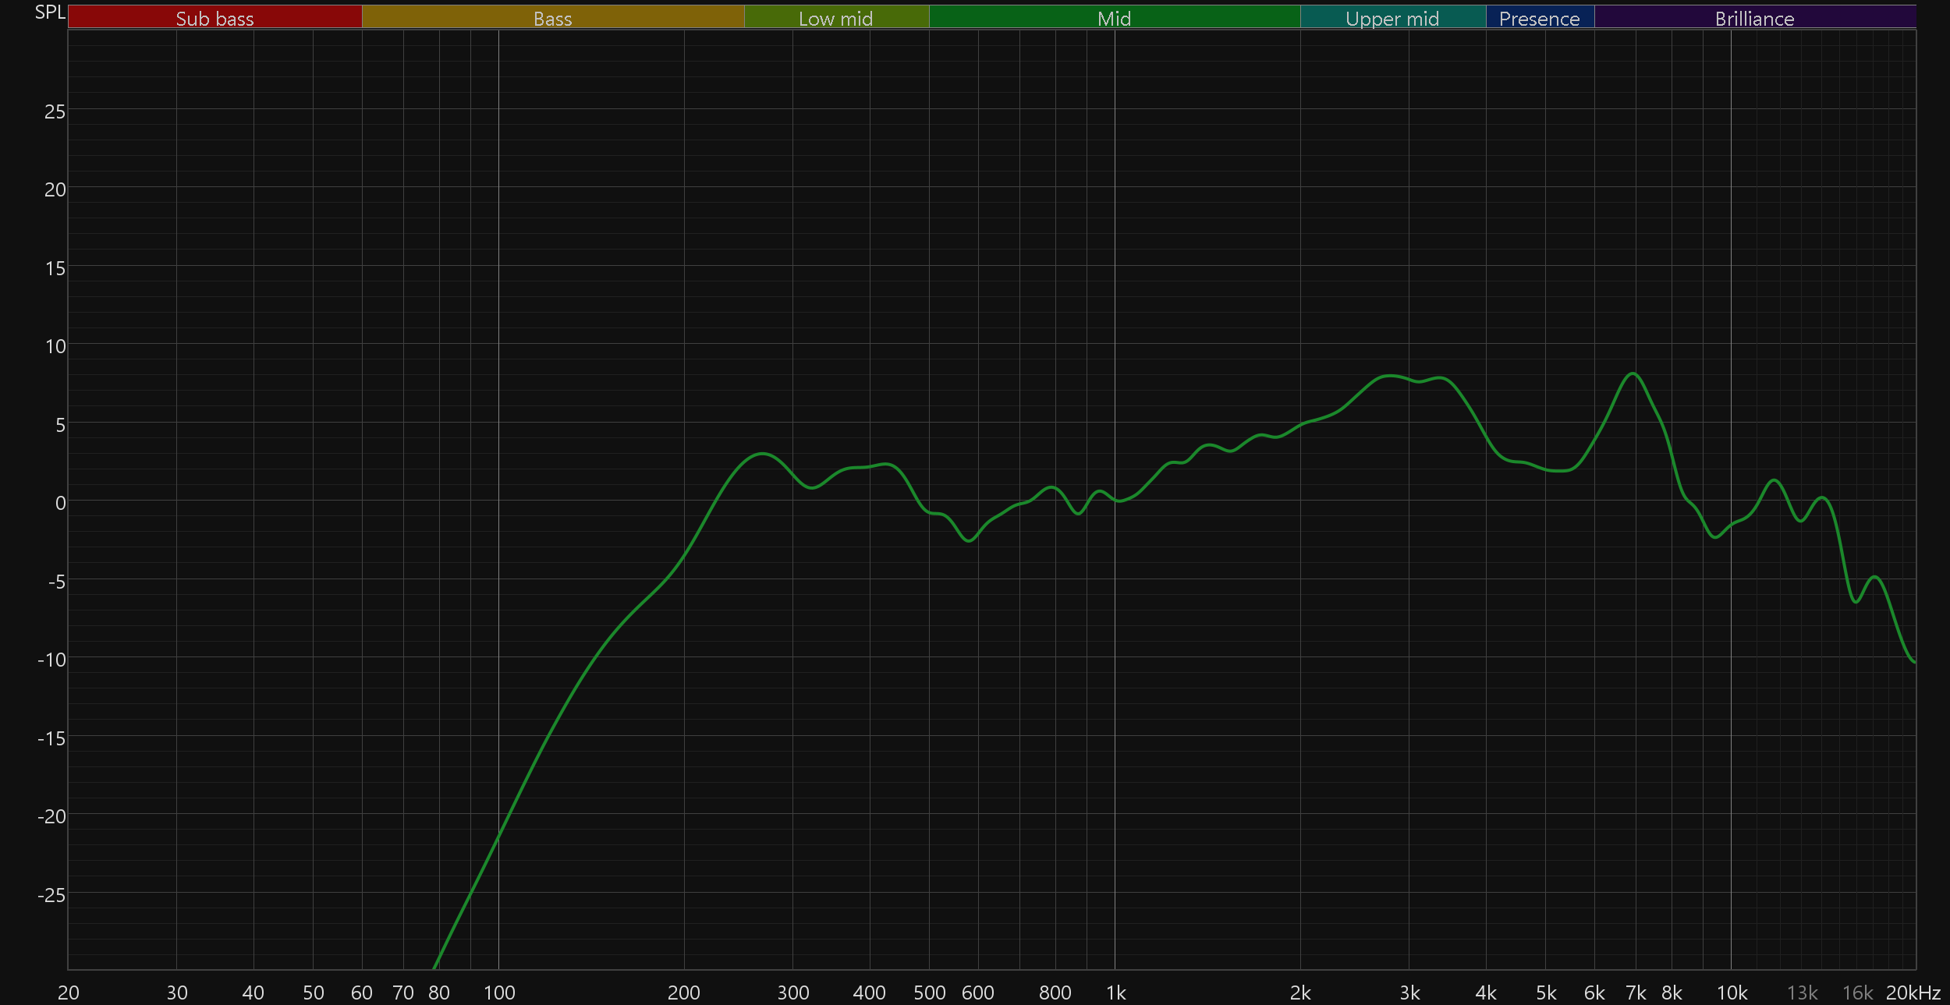Select the purple Brilliance band header

click(1754, 18)
